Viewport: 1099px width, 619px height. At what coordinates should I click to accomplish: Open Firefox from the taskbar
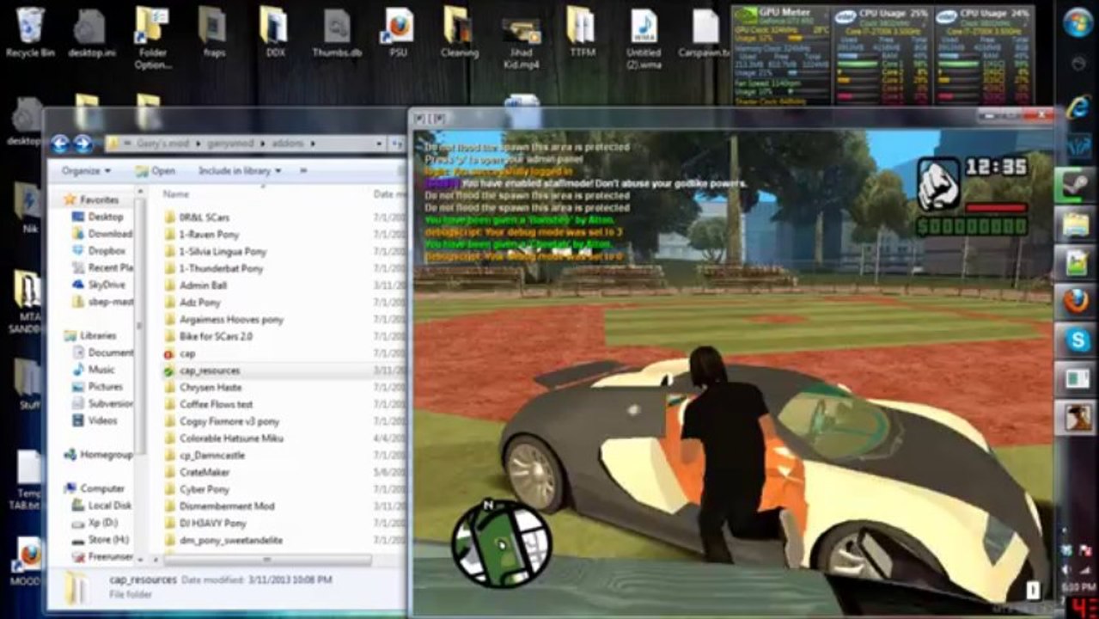[x=1076, y=302]
